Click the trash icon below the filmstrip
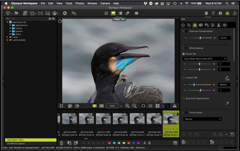This screenshot has width=240, height=151. 62,143
